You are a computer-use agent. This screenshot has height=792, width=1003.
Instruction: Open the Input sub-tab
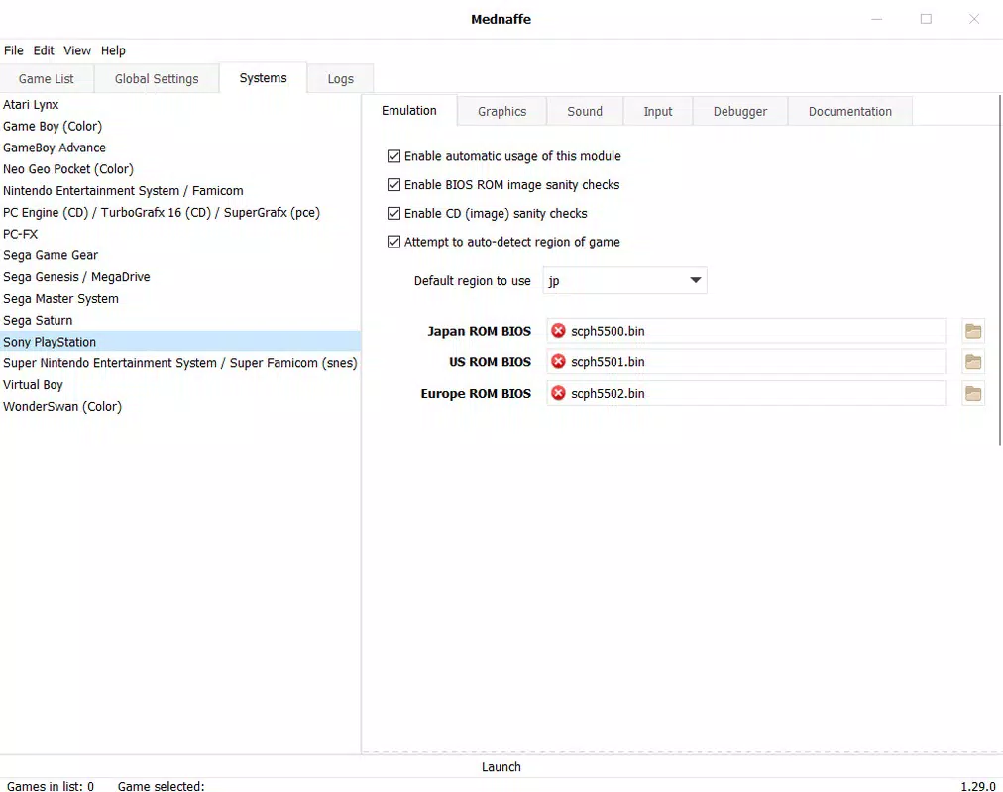tap(657, 112)
